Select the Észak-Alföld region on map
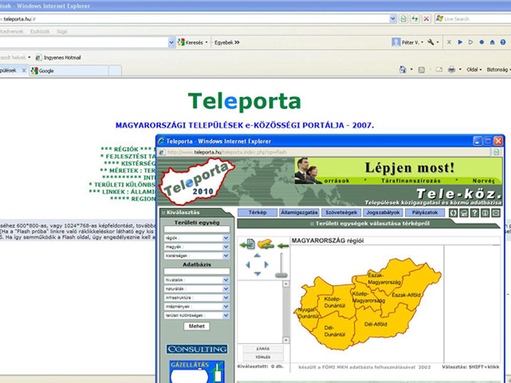The width and height of the screenshot is (511, 383). (x=406, y=295)
